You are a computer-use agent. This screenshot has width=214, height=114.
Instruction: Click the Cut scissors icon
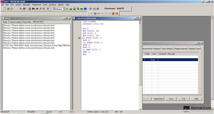pyautogui.click(x=17, y=9)
